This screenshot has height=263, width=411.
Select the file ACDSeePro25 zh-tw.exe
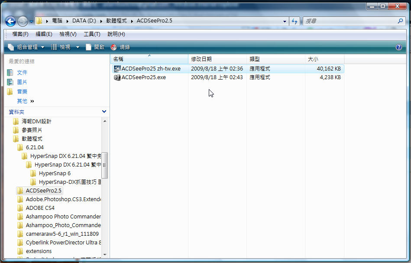tap(228, 69)
